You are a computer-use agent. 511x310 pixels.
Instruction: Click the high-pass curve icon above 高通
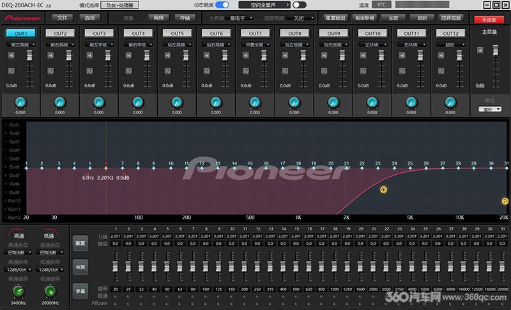pyautogui.click(x=15, y=230)
